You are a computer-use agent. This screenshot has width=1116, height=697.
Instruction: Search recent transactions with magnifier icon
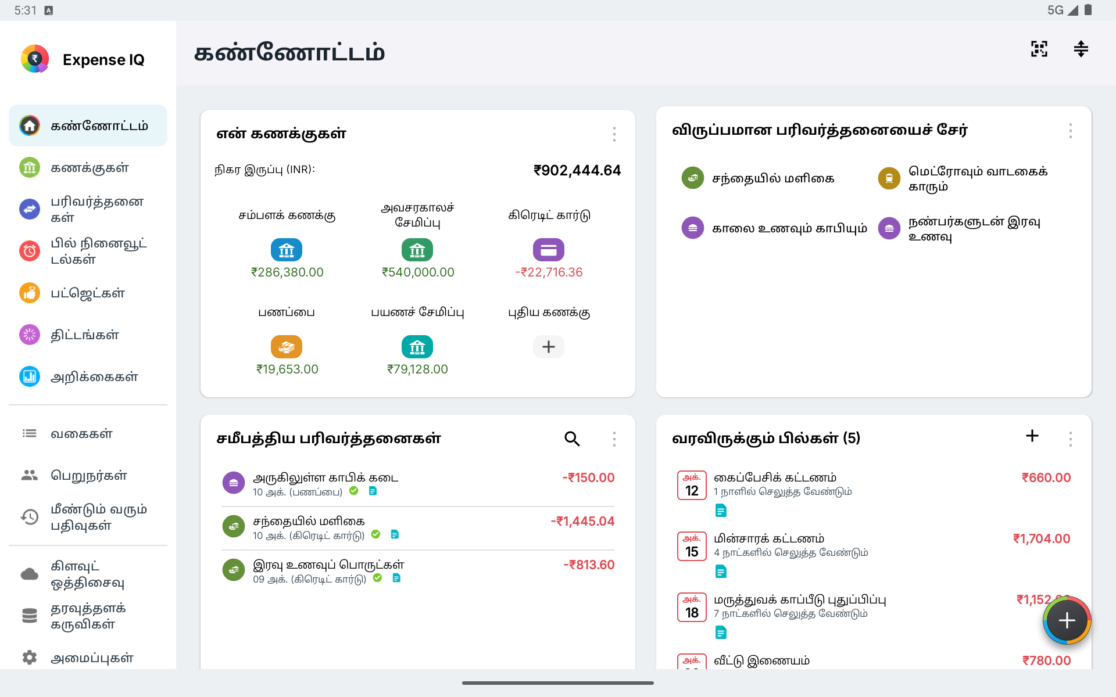572,439
